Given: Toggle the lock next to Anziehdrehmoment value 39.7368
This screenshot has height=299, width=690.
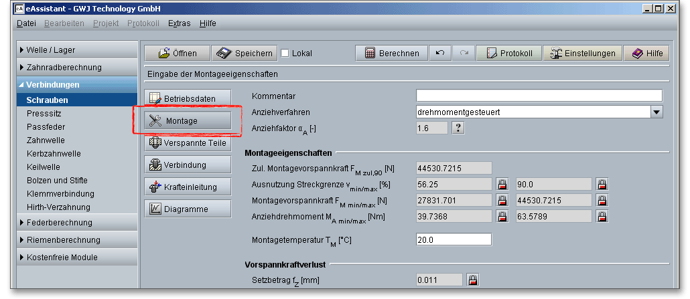Looking at the screenshot, I should (x=502, y=216).
